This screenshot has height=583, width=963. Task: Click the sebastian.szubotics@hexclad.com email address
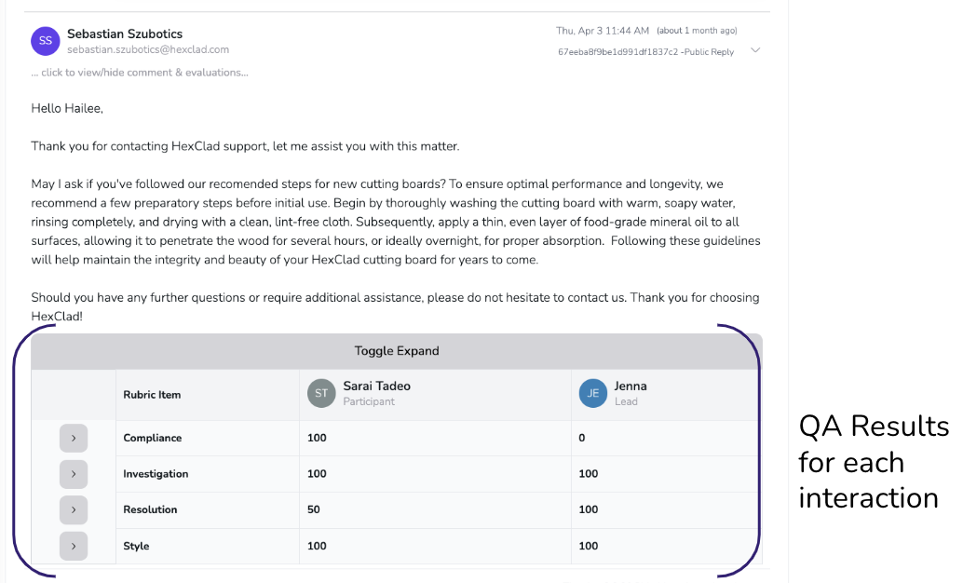click(148, 49)
